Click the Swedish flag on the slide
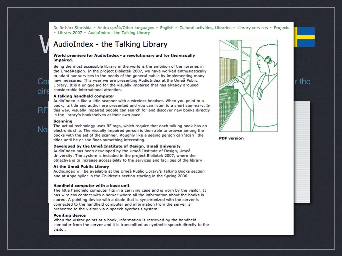This screenshot has width=342, height=256. [x=304, y=37]
